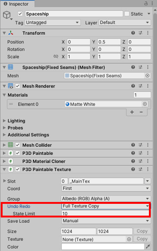
Task: Click the Inspector lock icon
Action: tap(146, 4)
